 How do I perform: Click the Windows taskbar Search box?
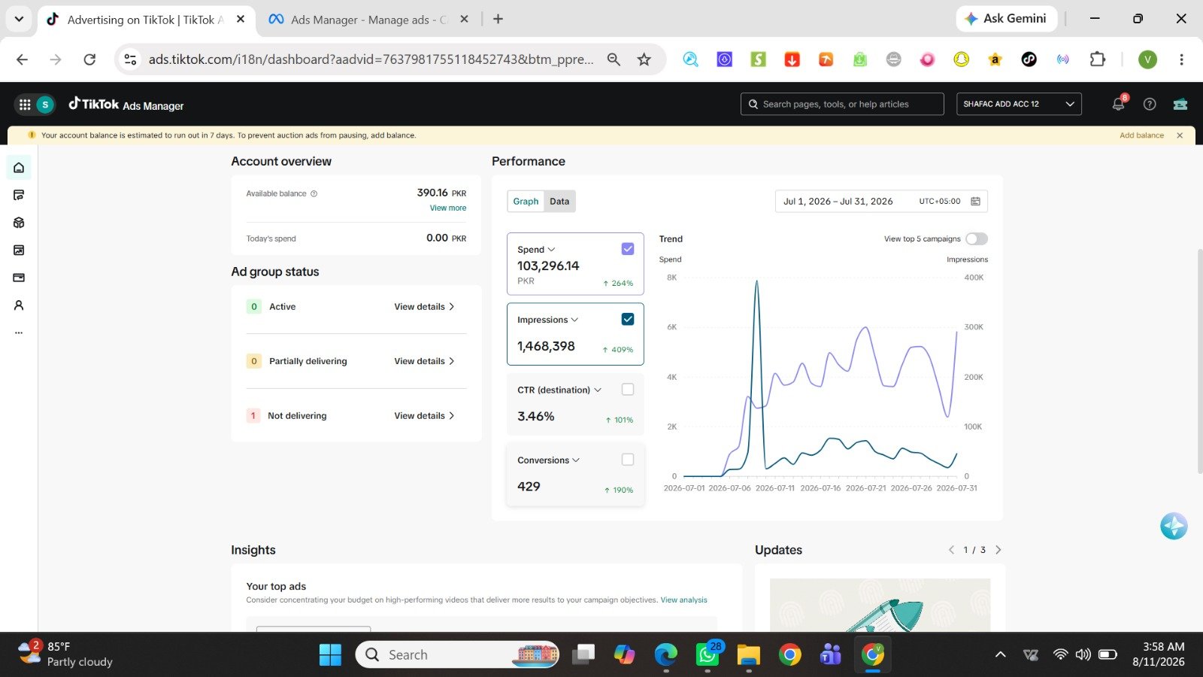tap(457, 654)
